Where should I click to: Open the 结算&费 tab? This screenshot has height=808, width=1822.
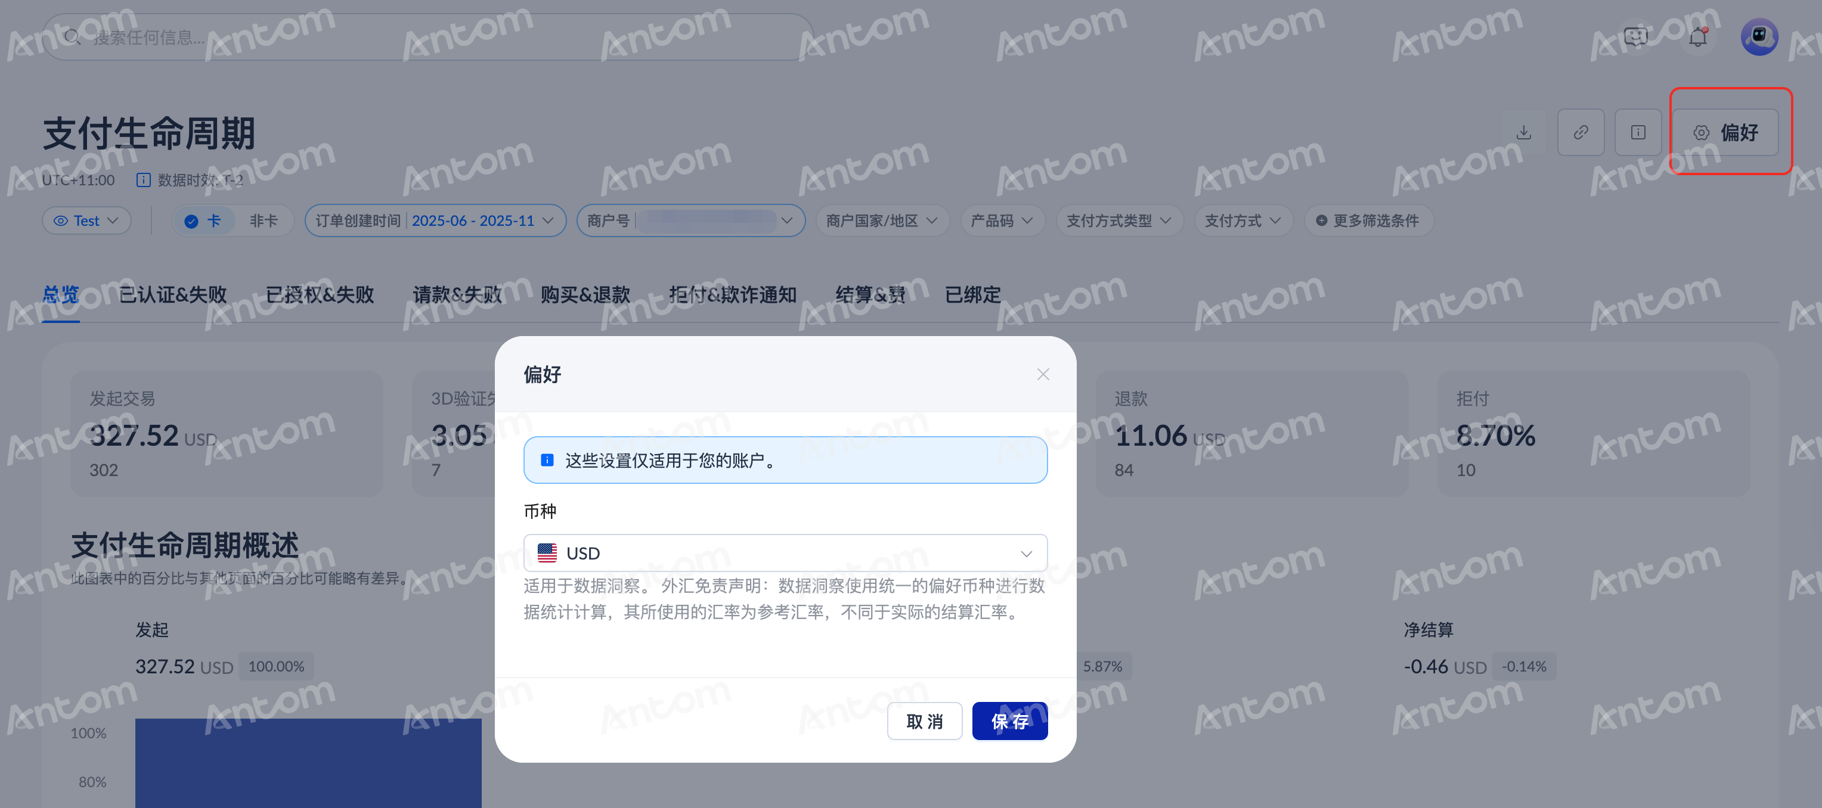(x=870, y=294)
